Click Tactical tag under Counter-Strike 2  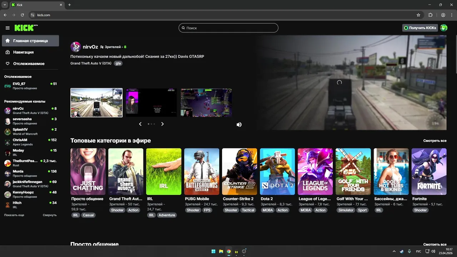click(248, 210)
